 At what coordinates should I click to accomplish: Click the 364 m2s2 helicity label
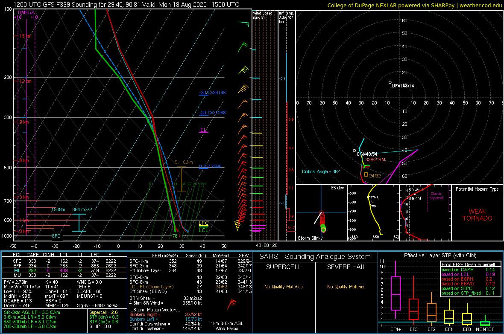pos(82,209)
